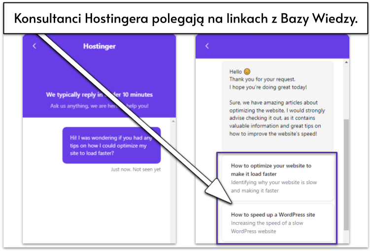Click the Hostinger title in chat header
Viewport: 370px width, 251px height.
point(99,47)
